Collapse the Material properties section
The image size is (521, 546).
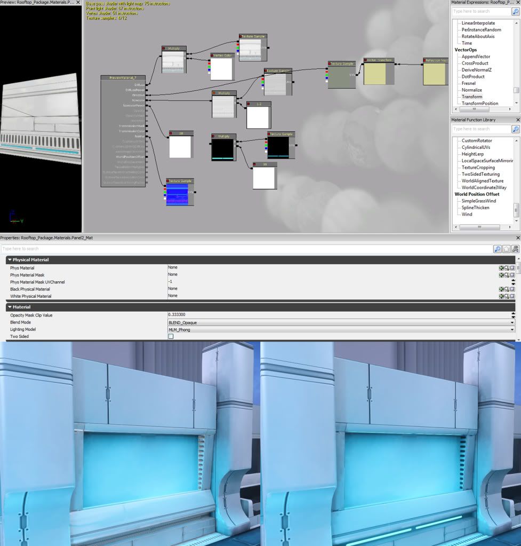click(x=10, y=307)
